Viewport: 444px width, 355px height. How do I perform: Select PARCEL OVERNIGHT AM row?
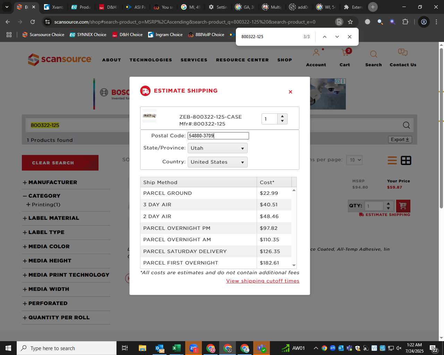[216, 240]
